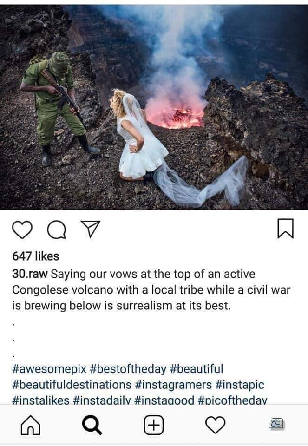Screen dimensions: 308x446
Task: Open the #instapic hashtag
Action: click(x=240, y=385)
